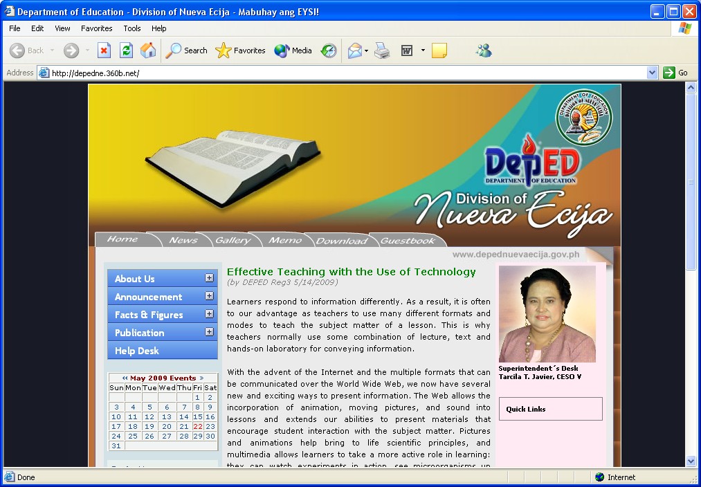Open the Help menu
Screen dimensions: 701x487
tap(158, 28)
